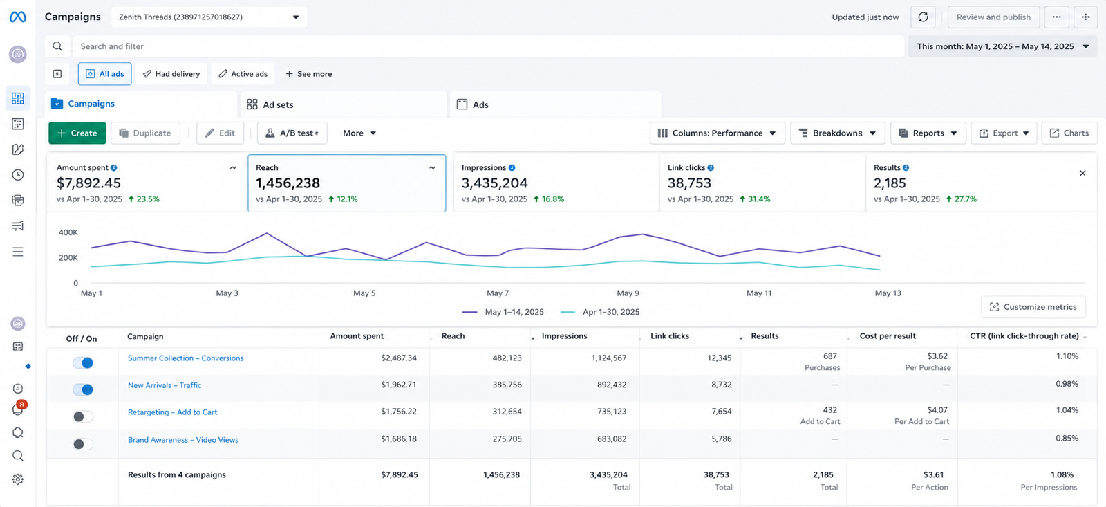
Task: Click the checklist icon below Campaigns grid icon
Action: (x=18, y=124)
